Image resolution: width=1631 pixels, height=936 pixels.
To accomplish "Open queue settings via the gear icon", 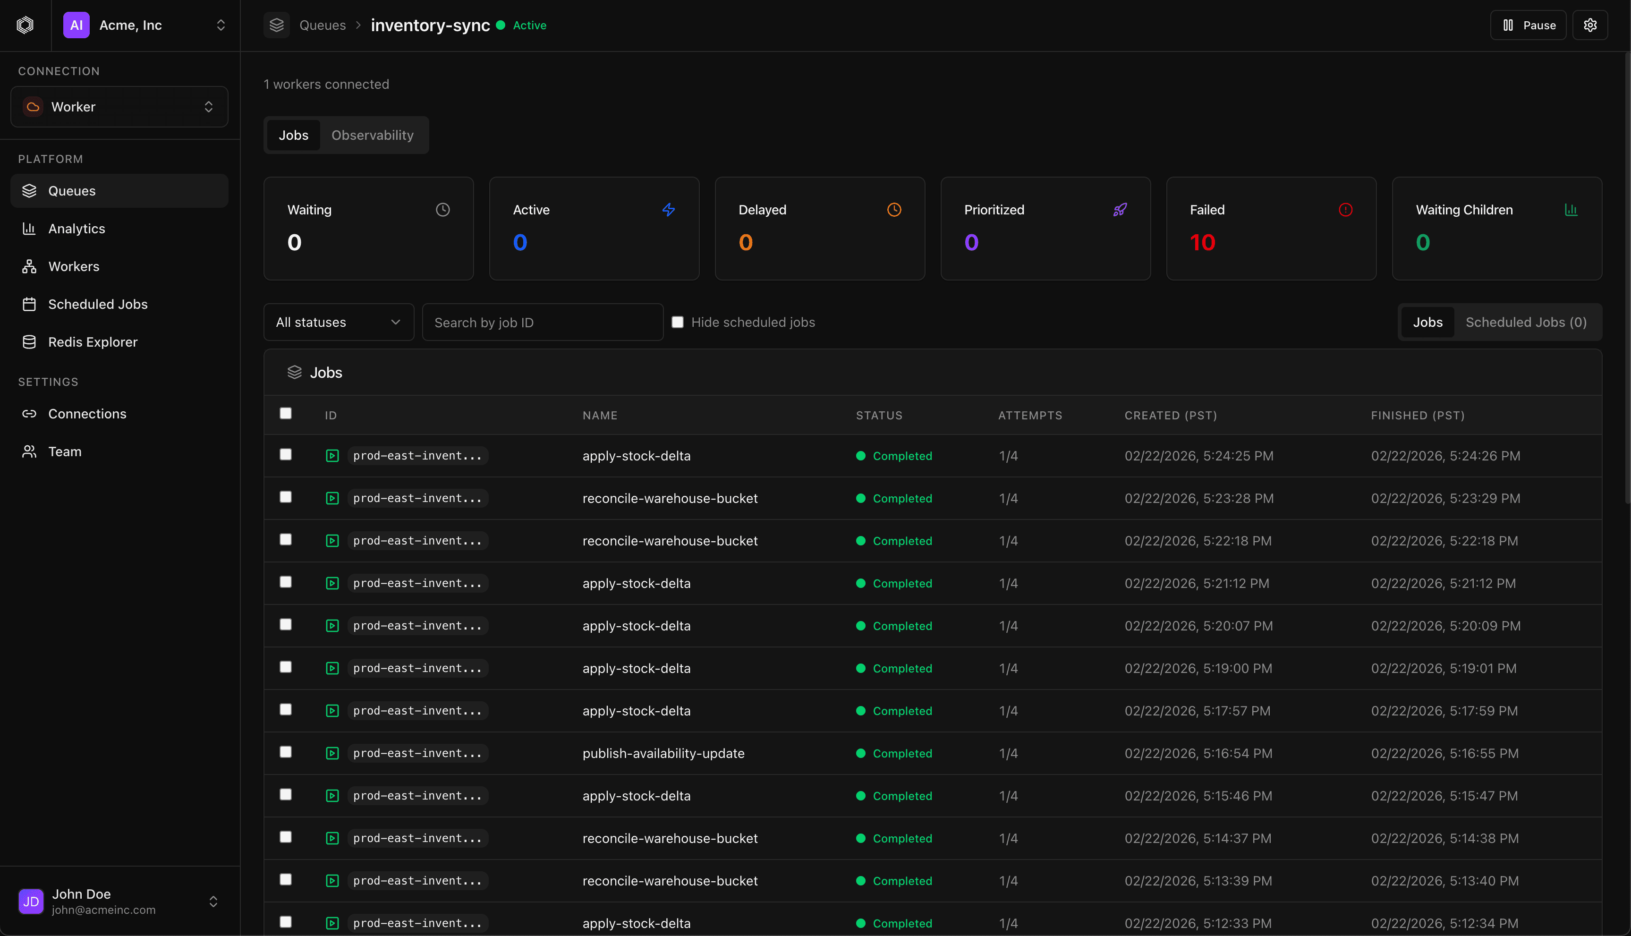I will pos(1590,25).
